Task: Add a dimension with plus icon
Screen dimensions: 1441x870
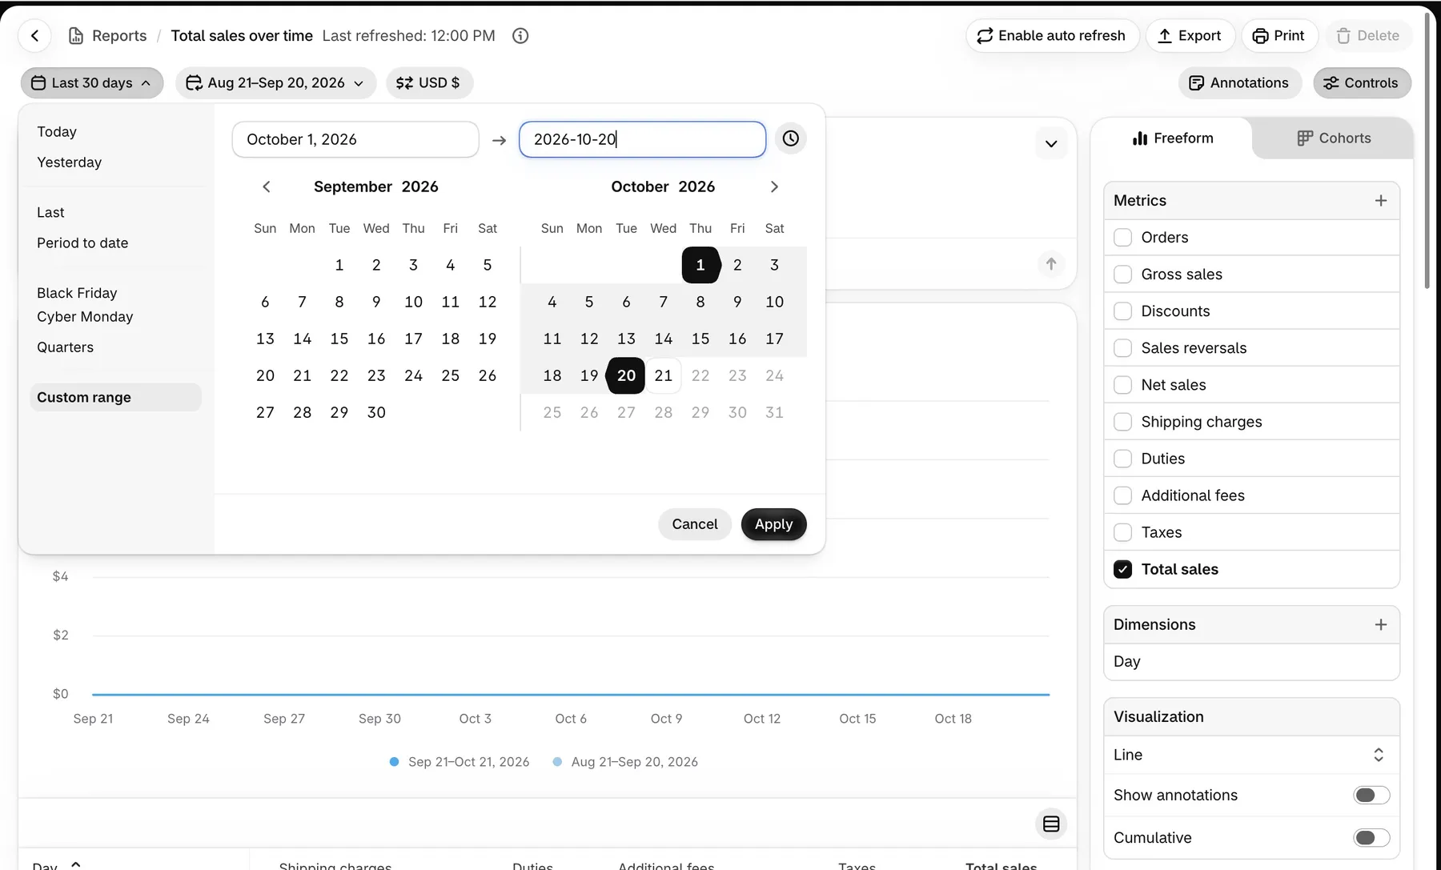Action: [x=1381, y=625]
